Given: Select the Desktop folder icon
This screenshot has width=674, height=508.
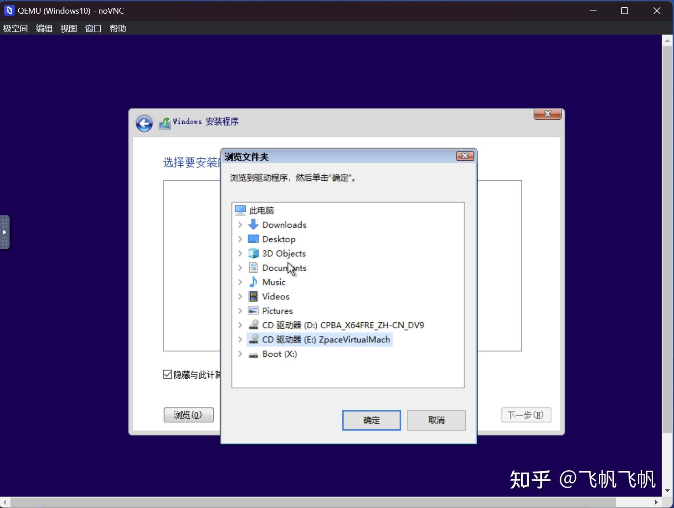Looking at the screenshot, I should 253,239.
